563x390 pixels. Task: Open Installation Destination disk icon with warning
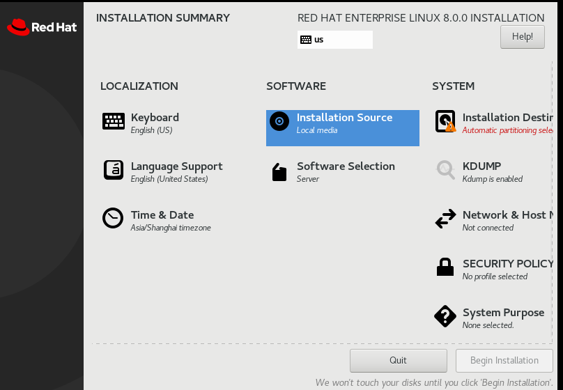[x=445, y=121]
